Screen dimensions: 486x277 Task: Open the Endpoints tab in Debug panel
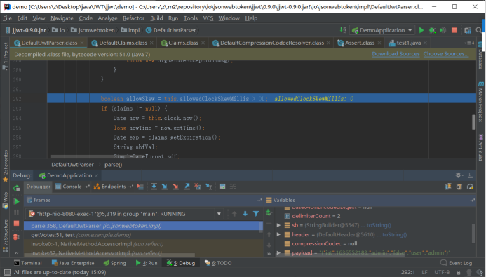click(x=114, y=187)
